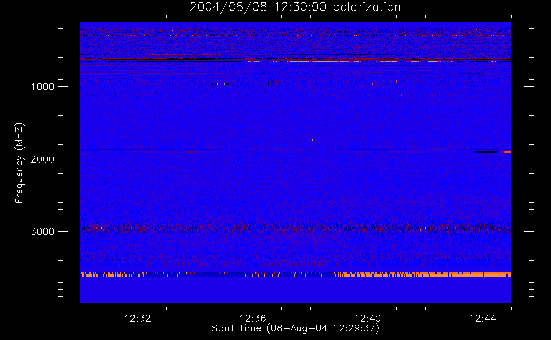551x340 pixels.
Task: Click the 12:40 time axis label
Action: tap(368, 319)
